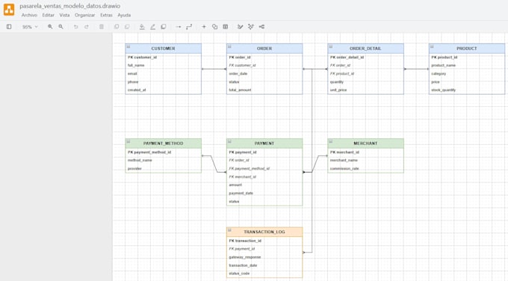The image size is (508, 281).
Task: Open the Editar menu
Action: coord(49,15)
